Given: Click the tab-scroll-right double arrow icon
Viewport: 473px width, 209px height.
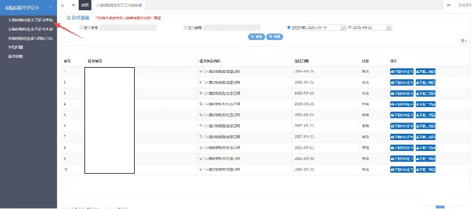Looking at the screenshot, I should click(x=449, y=6).
